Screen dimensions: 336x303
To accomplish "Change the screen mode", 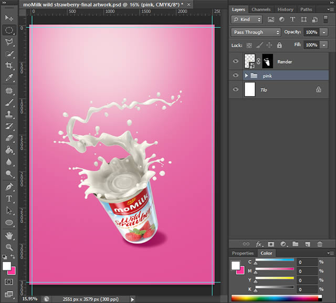I will pos(9,294).
